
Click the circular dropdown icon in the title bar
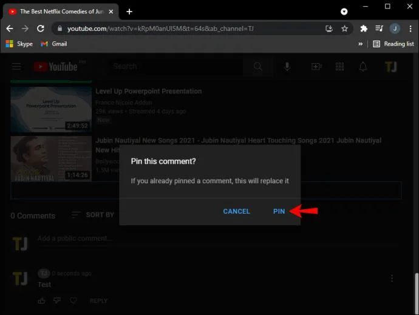click(344, 12)
